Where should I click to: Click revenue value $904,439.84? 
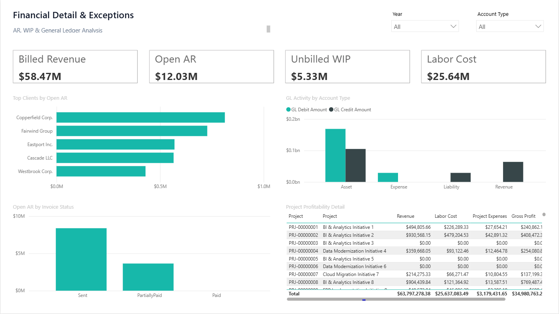418,282
